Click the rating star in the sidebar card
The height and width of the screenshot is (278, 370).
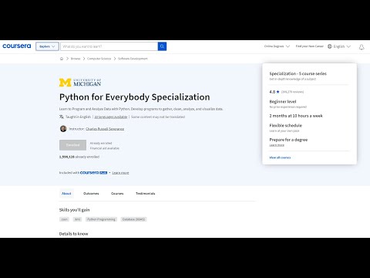click(277, 92)
